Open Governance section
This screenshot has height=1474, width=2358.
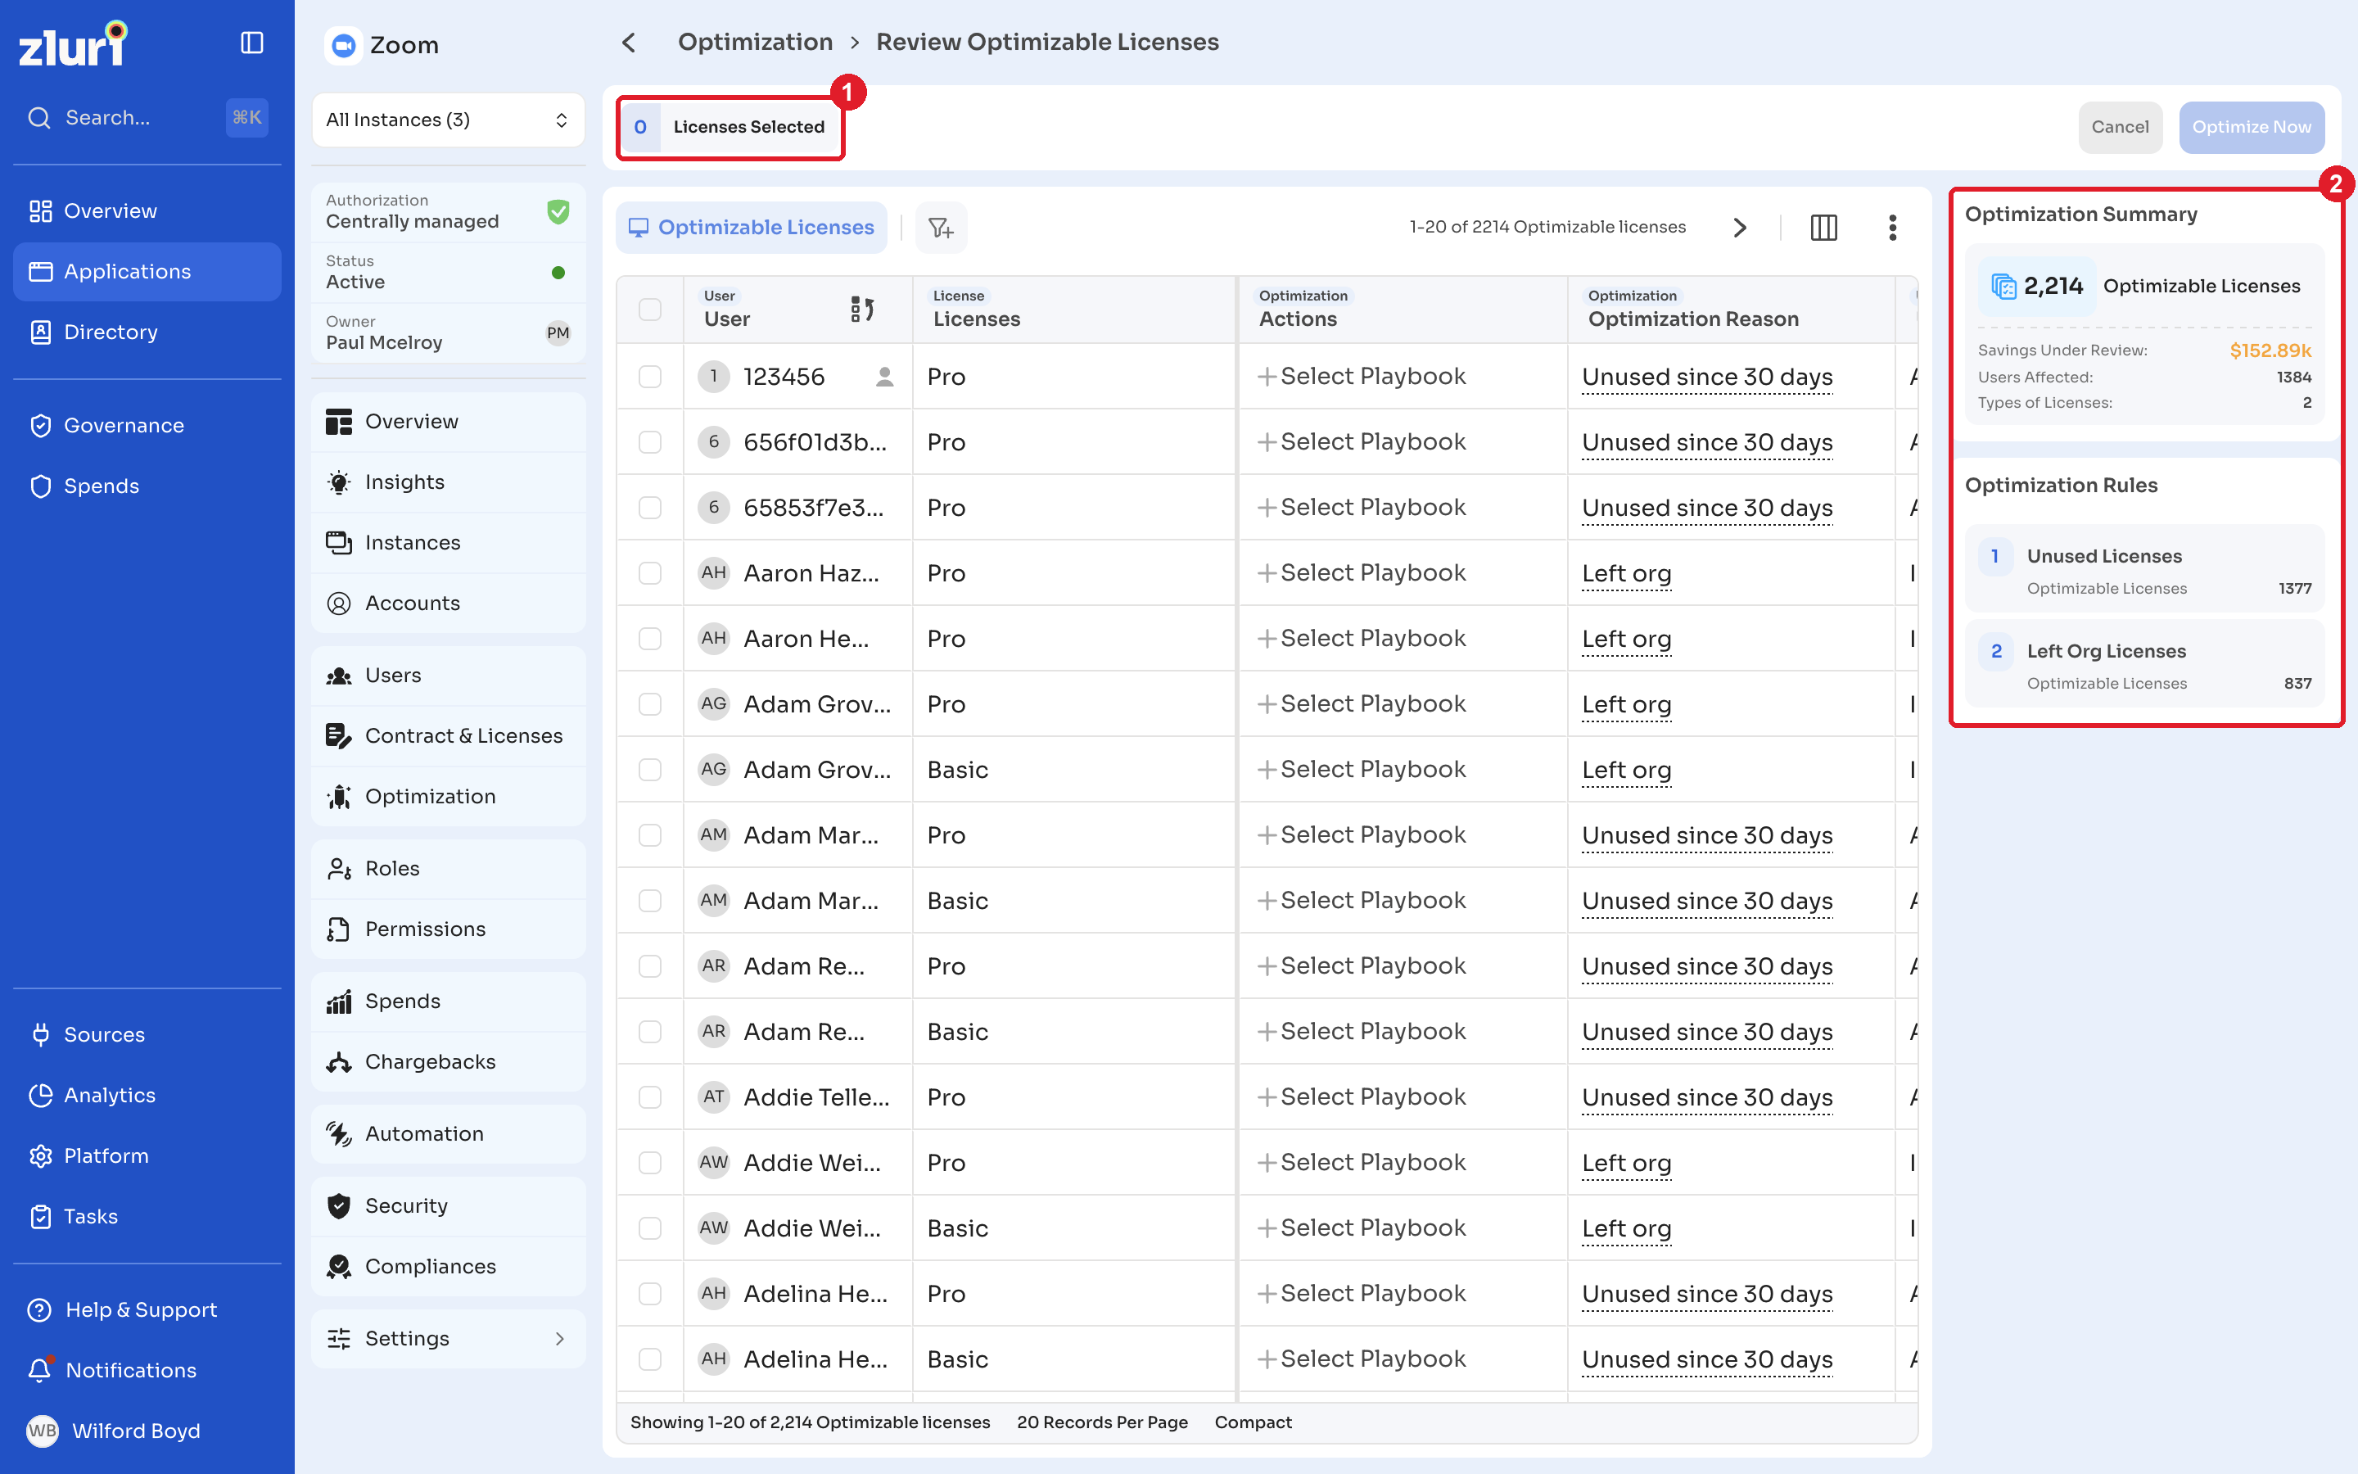click(147, 425)
